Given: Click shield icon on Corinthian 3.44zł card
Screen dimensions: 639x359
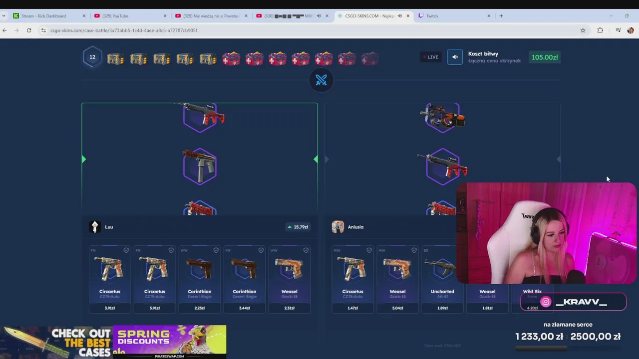Looking at the screenshot, I should pyautogui.click(x=261, y=250).
